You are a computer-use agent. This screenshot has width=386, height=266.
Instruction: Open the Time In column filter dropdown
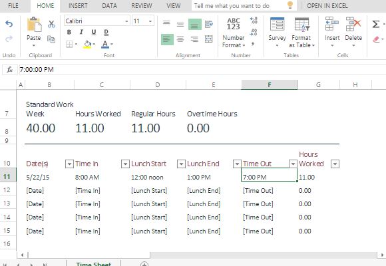click(125, 164)
